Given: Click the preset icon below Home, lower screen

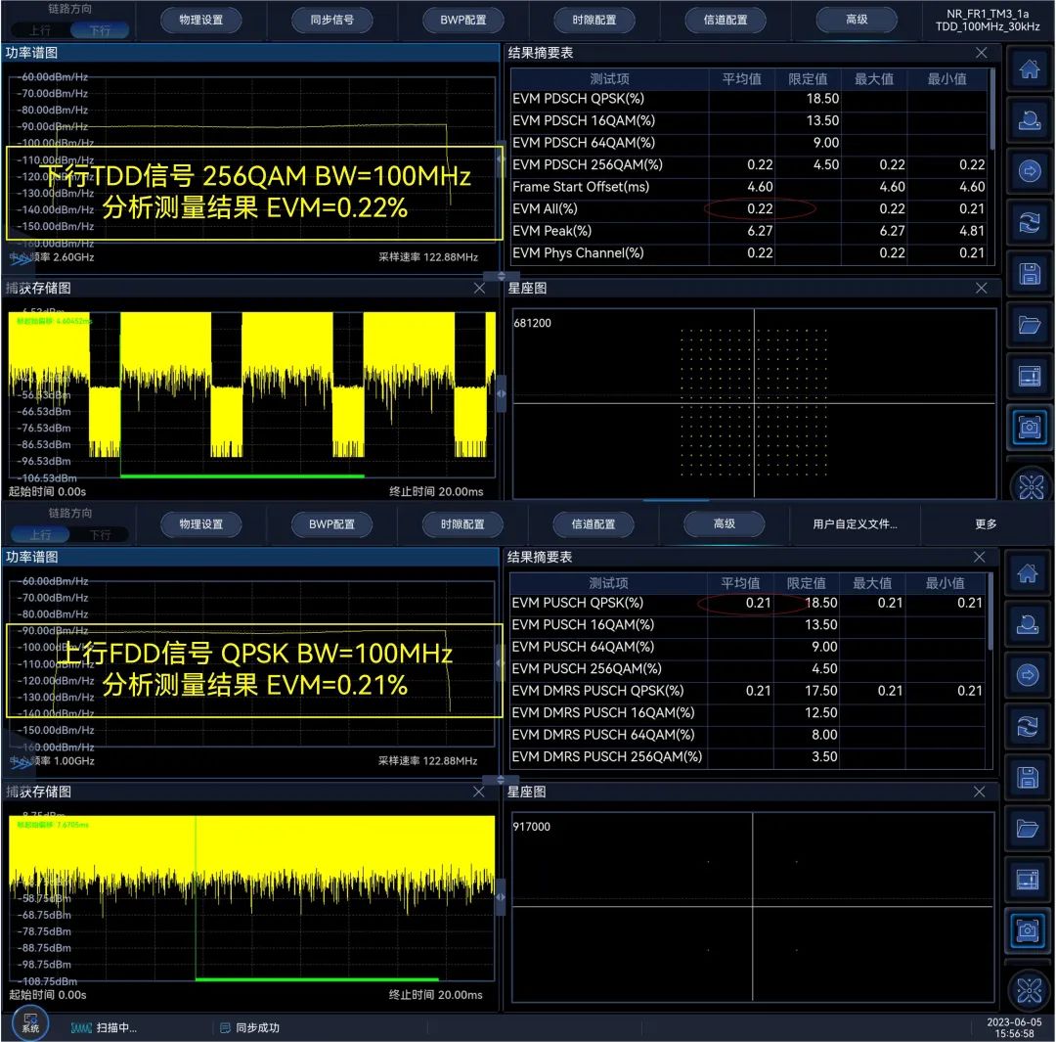Looking at the screenshot, I should pyautogui.click(x=1027, y=624).
